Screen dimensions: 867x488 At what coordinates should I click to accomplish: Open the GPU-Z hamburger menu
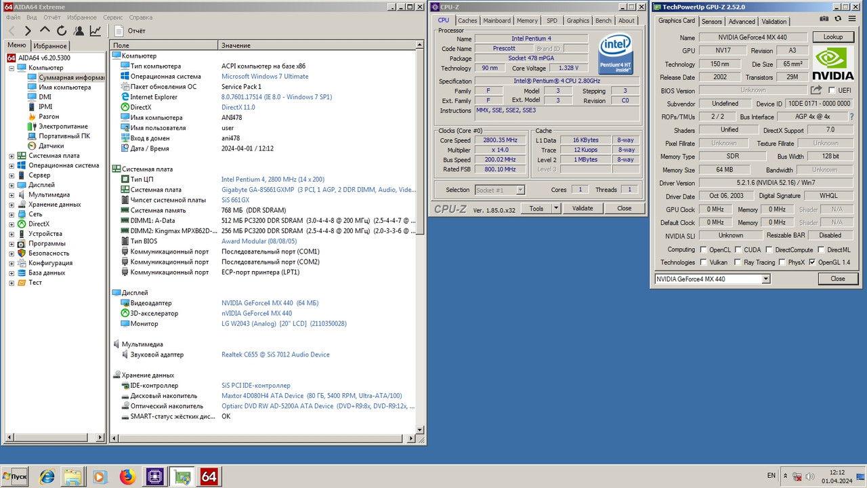tap(852, 19)
